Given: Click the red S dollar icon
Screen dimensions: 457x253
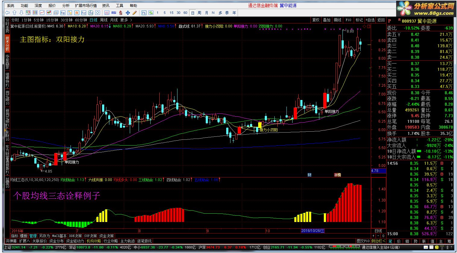Looking at the screenshot, I should pos(121,13).
